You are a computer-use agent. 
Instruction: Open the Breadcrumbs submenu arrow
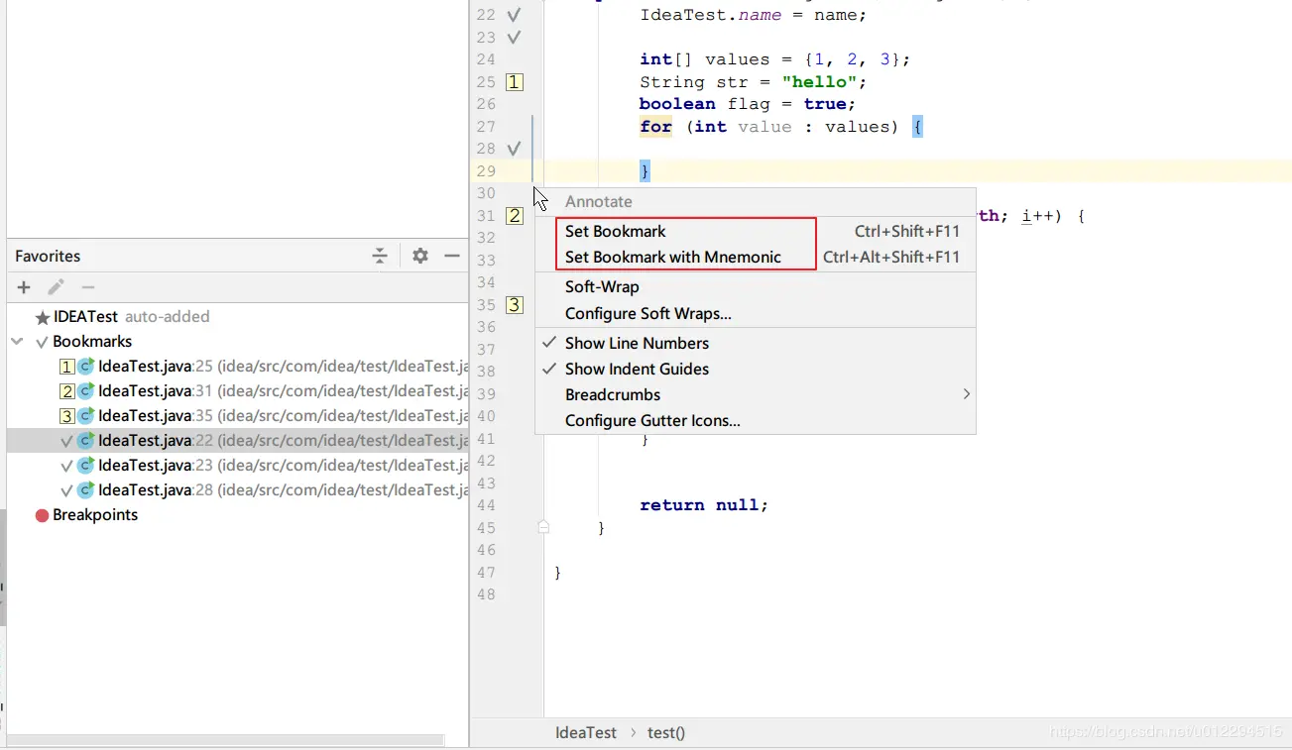tap(966, 394)
